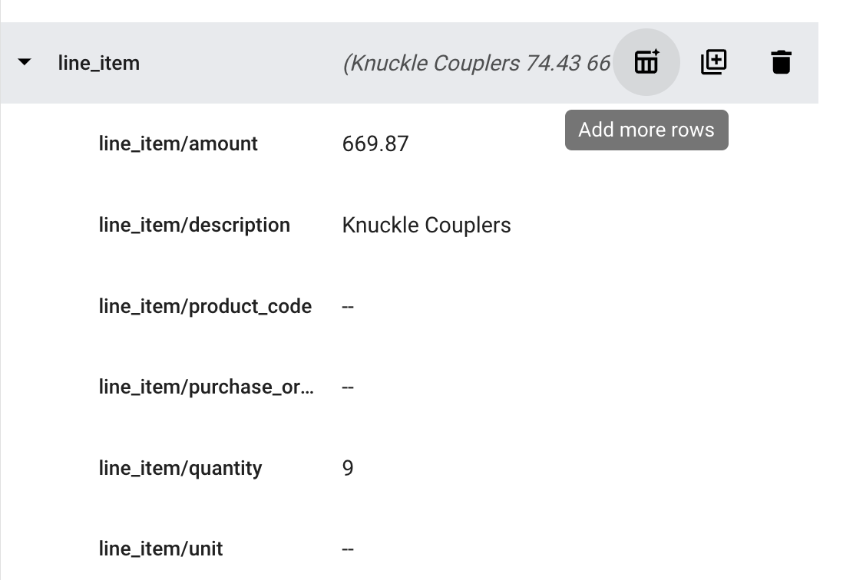Edit the quantity value 9

tap(348, 468)
